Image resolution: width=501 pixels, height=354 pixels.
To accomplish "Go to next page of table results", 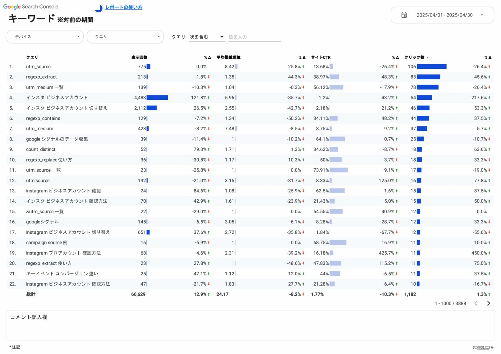I will point(488,303).
